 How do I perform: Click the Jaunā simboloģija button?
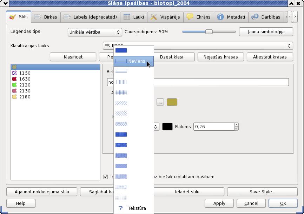coord(266,32)
